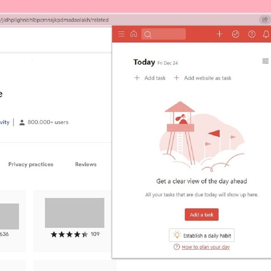Click the red Add a task button
271x271 pixels.
201,215
